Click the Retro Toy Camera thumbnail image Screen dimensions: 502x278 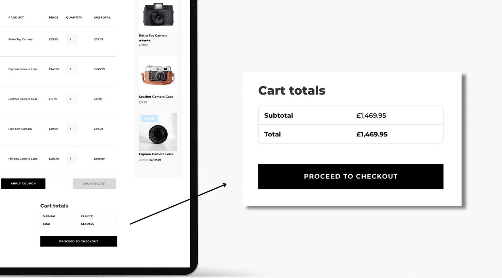158,15
